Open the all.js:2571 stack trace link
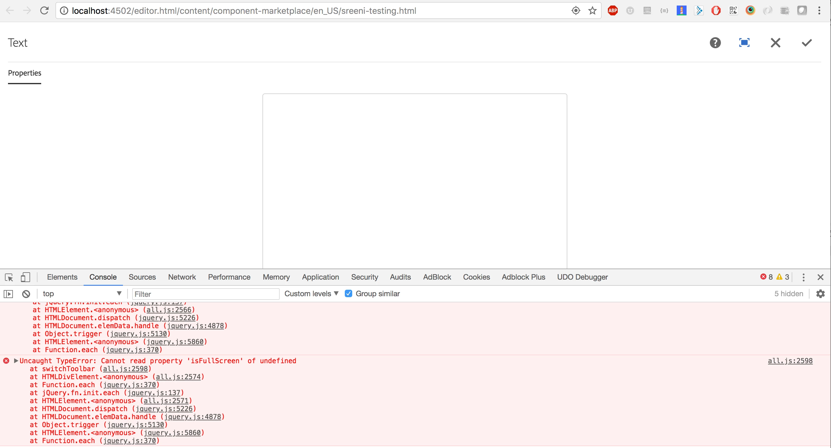 166,401
